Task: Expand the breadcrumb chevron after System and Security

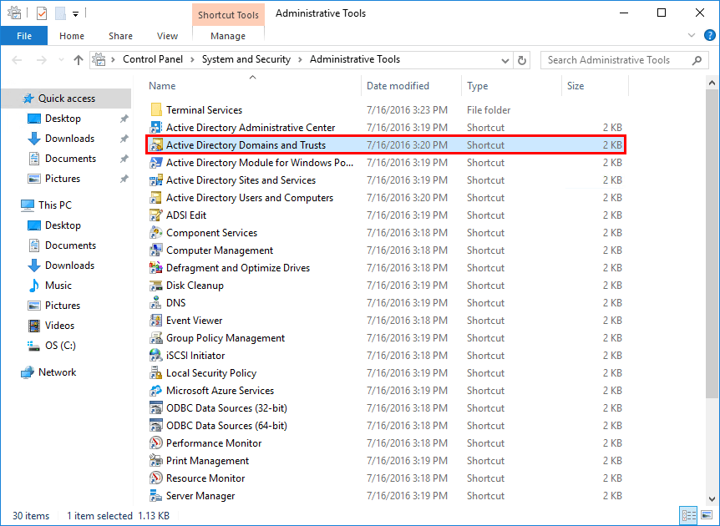Action: tap(300, 59)
